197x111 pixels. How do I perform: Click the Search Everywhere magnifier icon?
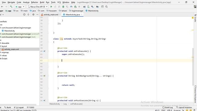(x=107, y=7)
